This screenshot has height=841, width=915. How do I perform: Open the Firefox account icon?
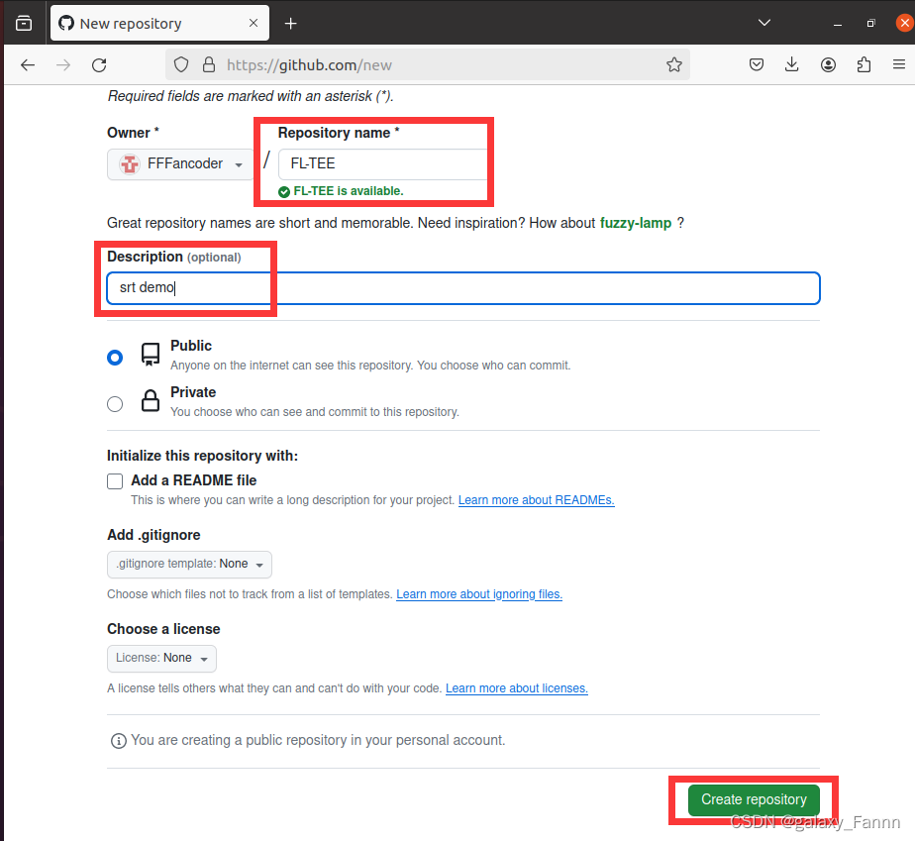(828, 64)
